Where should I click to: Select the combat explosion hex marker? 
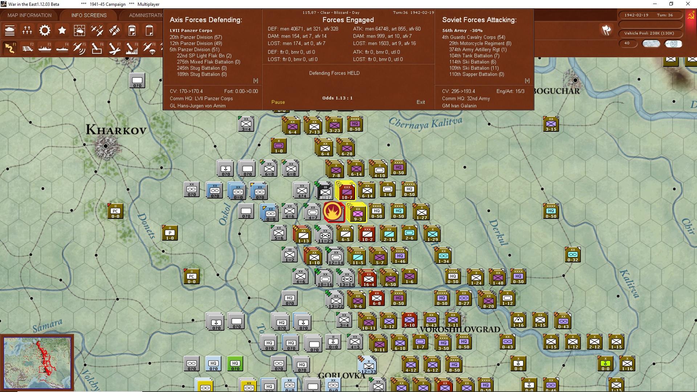333,212
